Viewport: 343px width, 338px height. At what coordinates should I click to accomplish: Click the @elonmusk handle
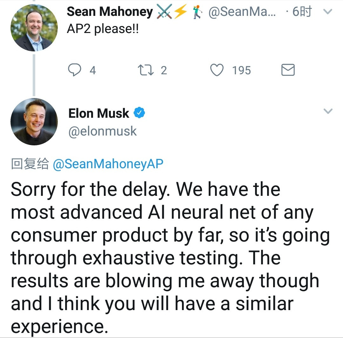coord(103,131)
